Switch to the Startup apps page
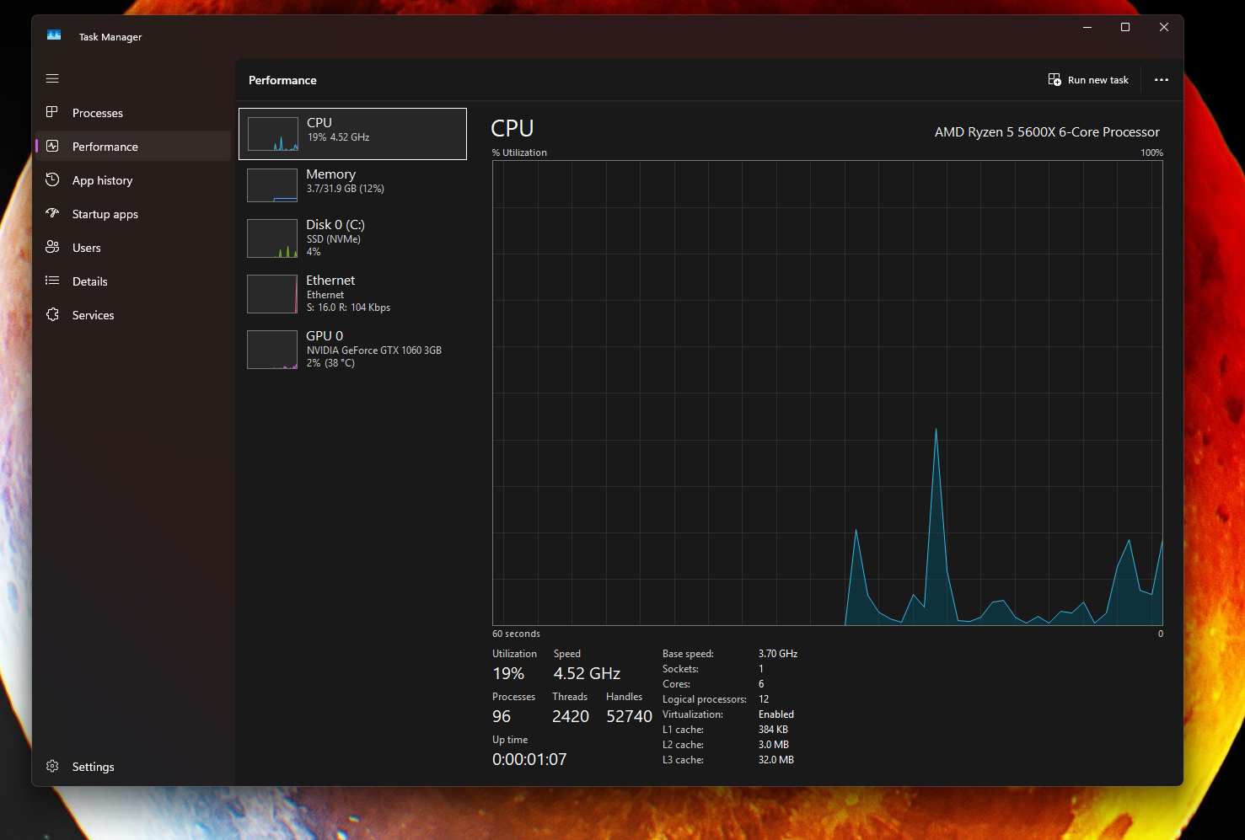This screenshot has height=840, width=1245. 105,214
